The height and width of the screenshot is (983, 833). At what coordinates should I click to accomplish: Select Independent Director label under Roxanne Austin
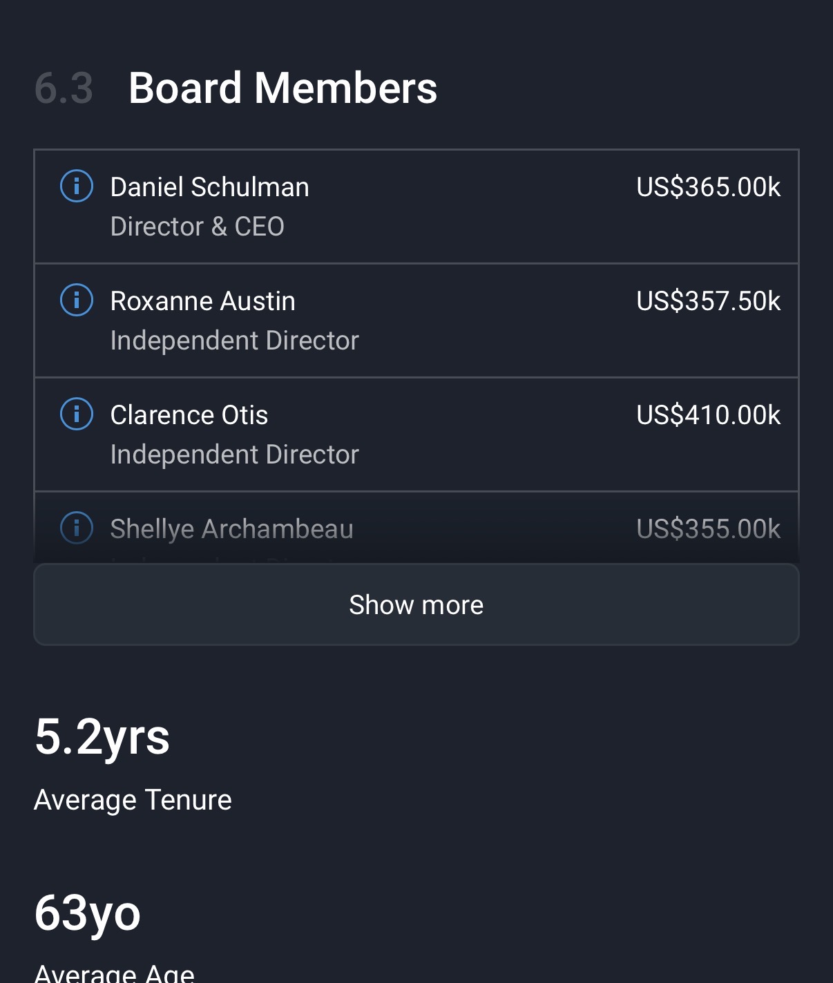click(234, 341)
